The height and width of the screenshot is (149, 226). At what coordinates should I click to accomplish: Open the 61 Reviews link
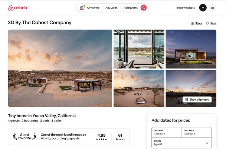tap(120, 137)
